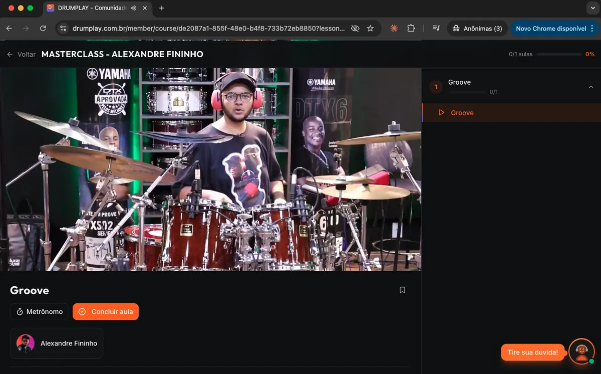This screenshot has height=374, width=601.
Task: Open the support chat avatar icon
Action: click(x=581, y=352)
